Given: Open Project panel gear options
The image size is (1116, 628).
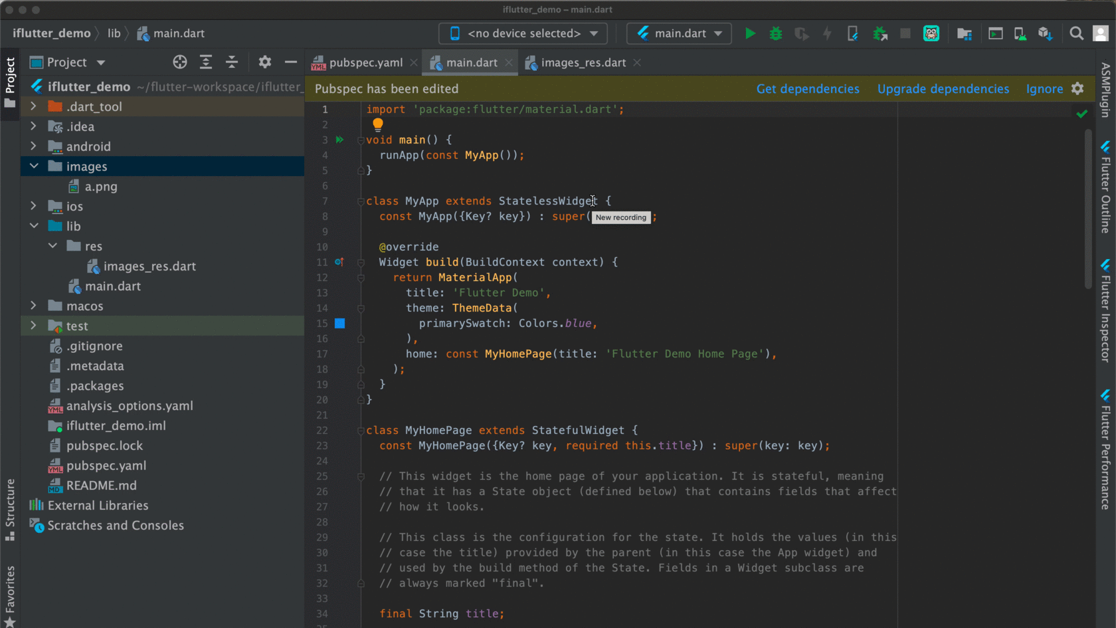Looking at the screenshot, I should coord(265,62).
